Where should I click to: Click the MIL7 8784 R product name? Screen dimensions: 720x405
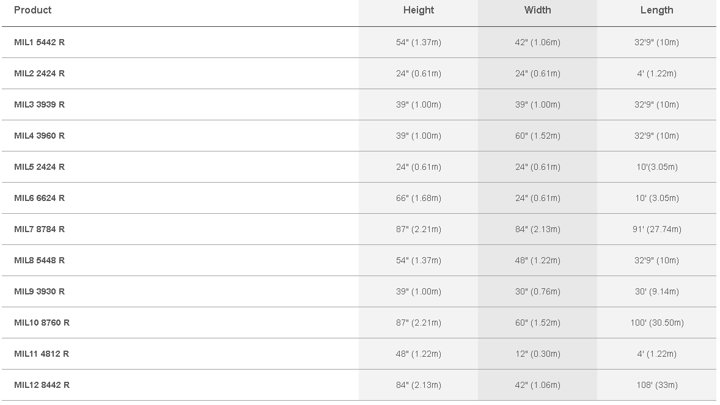(x=39, y=229)
